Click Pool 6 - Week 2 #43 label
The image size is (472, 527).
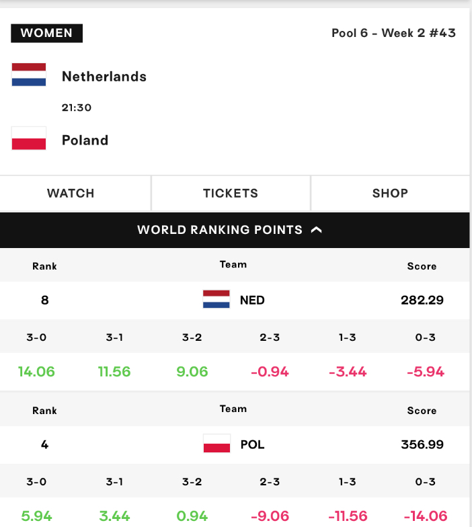click(x=394, y=33)
